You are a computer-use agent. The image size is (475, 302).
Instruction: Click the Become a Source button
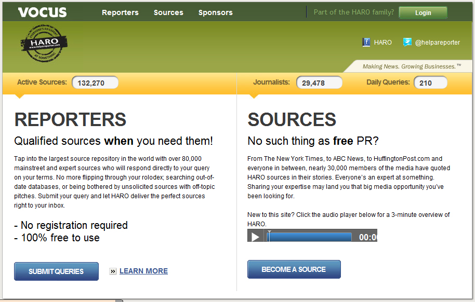click(294, 269)
